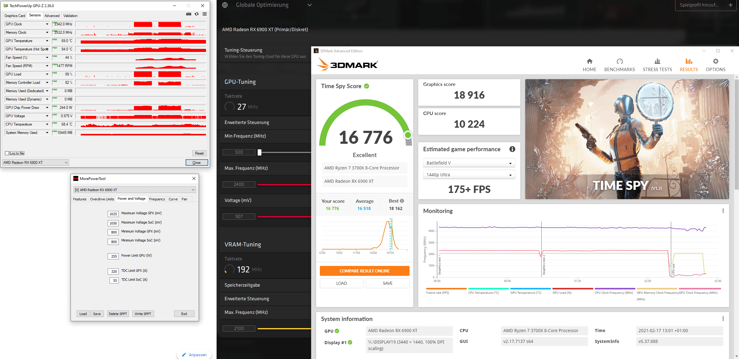
Task: Open the GPU-Z hamburger menu icon
Action: click(x=204, y=14)
